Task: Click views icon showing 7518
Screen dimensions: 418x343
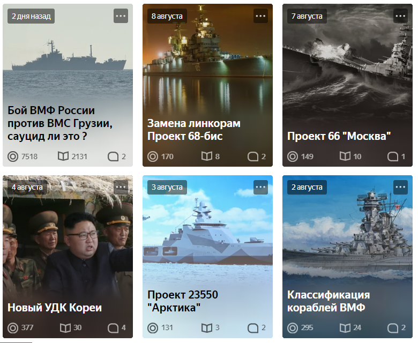Action: [13, 156]
